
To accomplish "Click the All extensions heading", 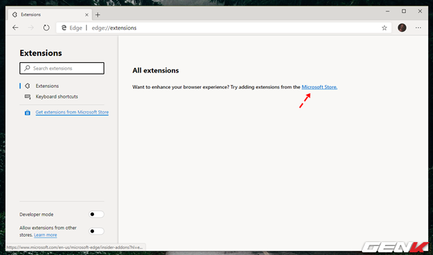I will [156, 70].
